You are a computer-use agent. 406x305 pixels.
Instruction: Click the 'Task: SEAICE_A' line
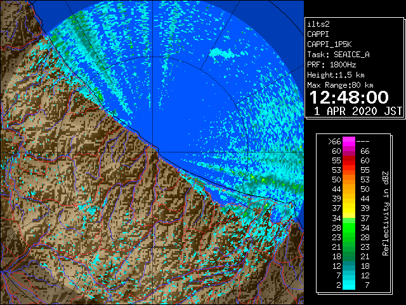(338, 55)
